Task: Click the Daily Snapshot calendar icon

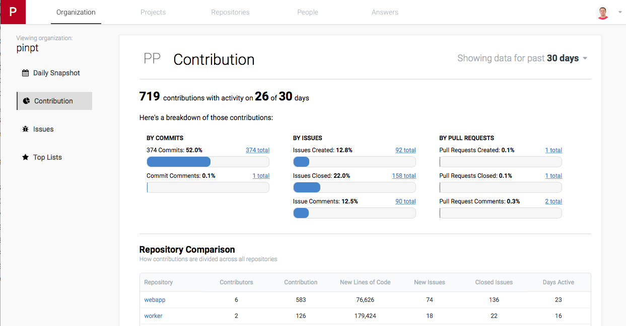Action: [25, 73]
